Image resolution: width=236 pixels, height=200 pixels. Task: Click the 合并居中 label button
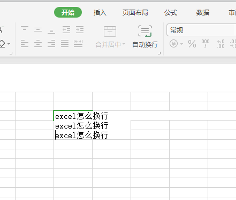coord(108,44)
